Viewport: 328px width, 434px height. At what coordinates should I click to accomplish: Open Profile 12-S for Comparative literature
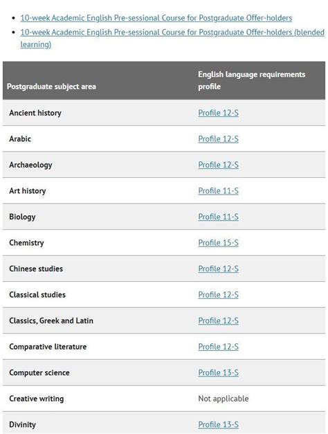218,347
